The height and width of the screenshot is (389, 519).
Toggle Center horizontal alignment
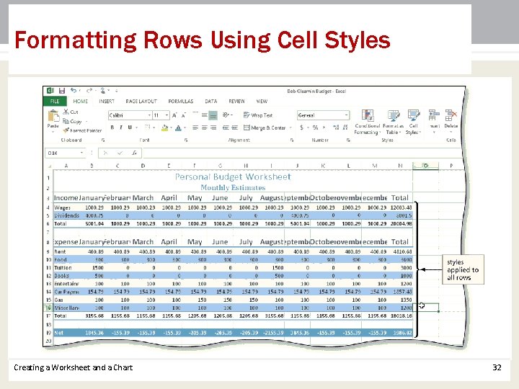point(205,128)
